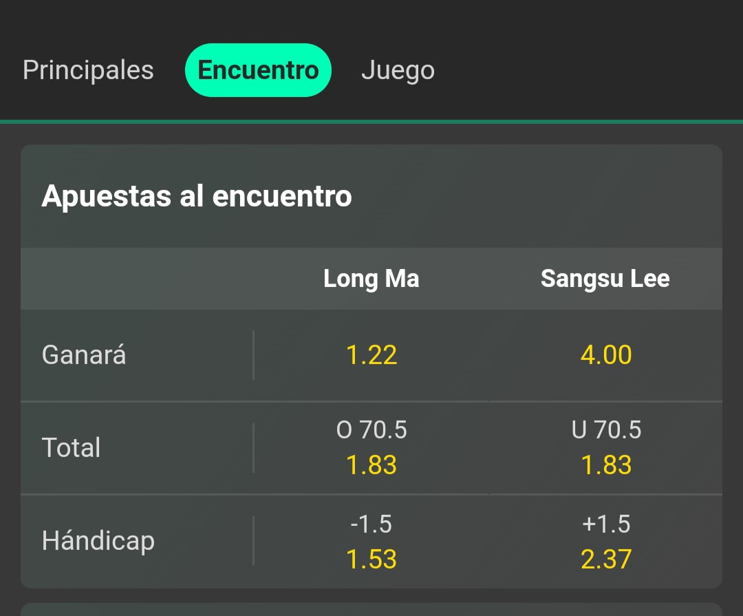Click the Total row label
Screen dimensions: 743x616
click(x=71, y=447)
